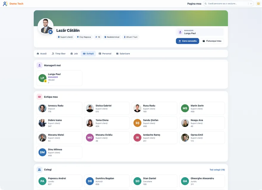Click the manager Lungu Paul header card
The image size is (262, 190).
click(x=200, y=32)
